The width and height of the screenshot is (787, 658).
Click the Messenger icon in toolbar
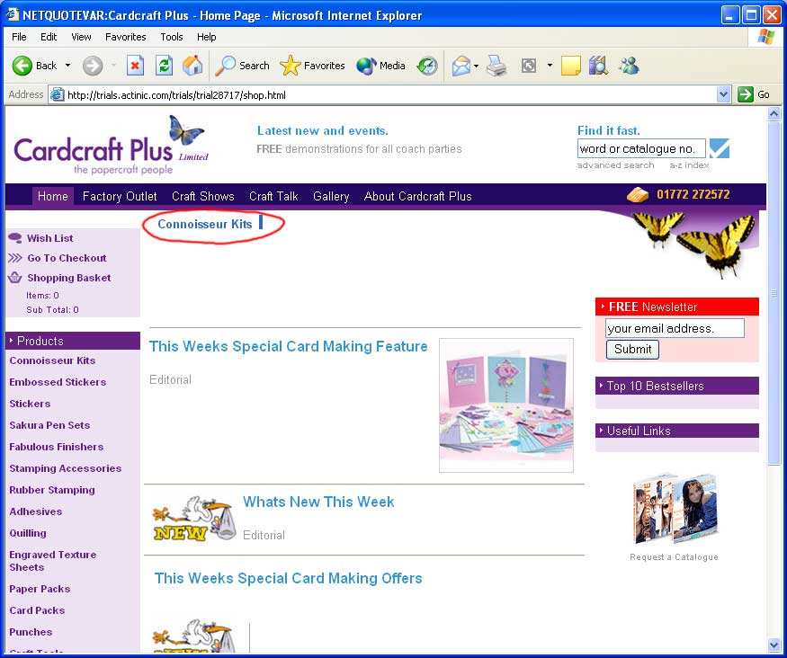(x=629, y=66)
